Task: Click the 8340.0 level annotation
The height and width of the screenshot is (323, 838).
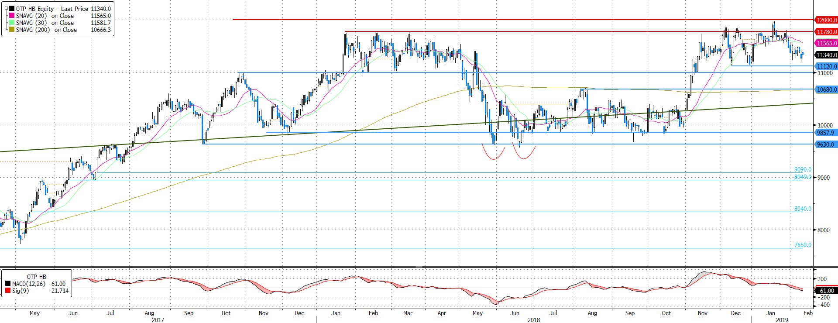Action: tap(803, 209)
